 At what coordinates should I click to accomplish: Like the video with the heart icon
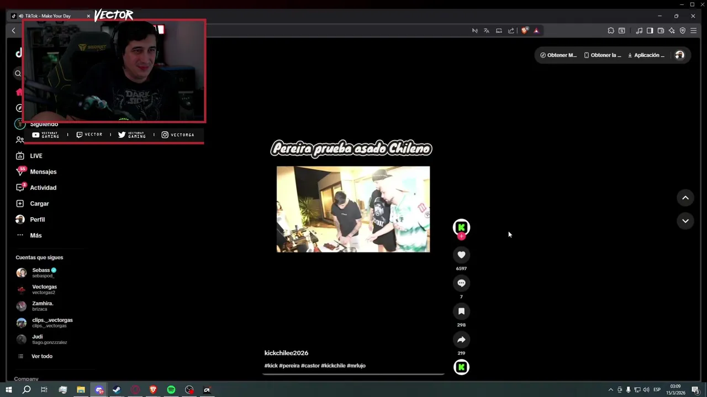coord(461,255)
